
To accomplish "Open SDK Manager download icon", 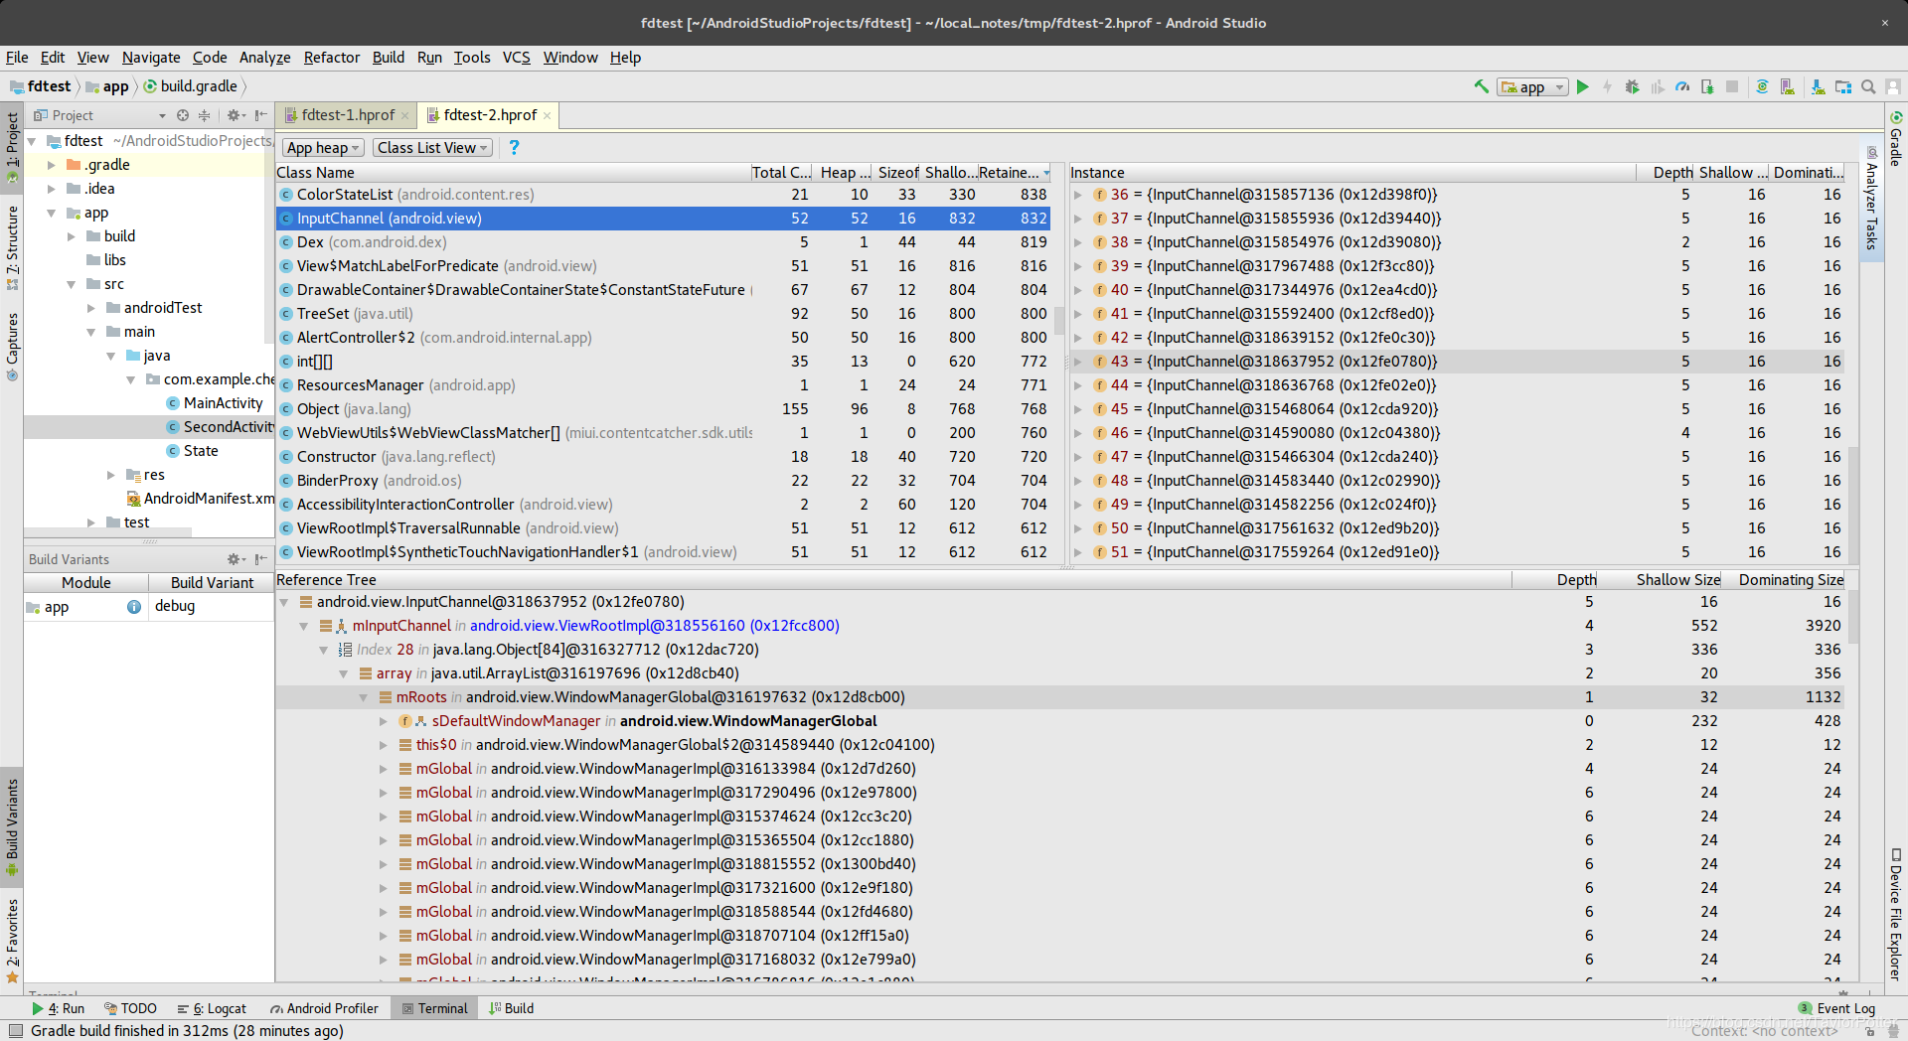I will click(x=1818, y=86).
